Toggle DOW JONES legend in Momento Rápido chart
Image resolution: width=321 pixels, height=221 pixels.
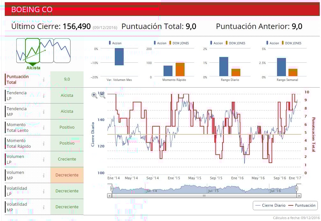(x=179, y=43)
